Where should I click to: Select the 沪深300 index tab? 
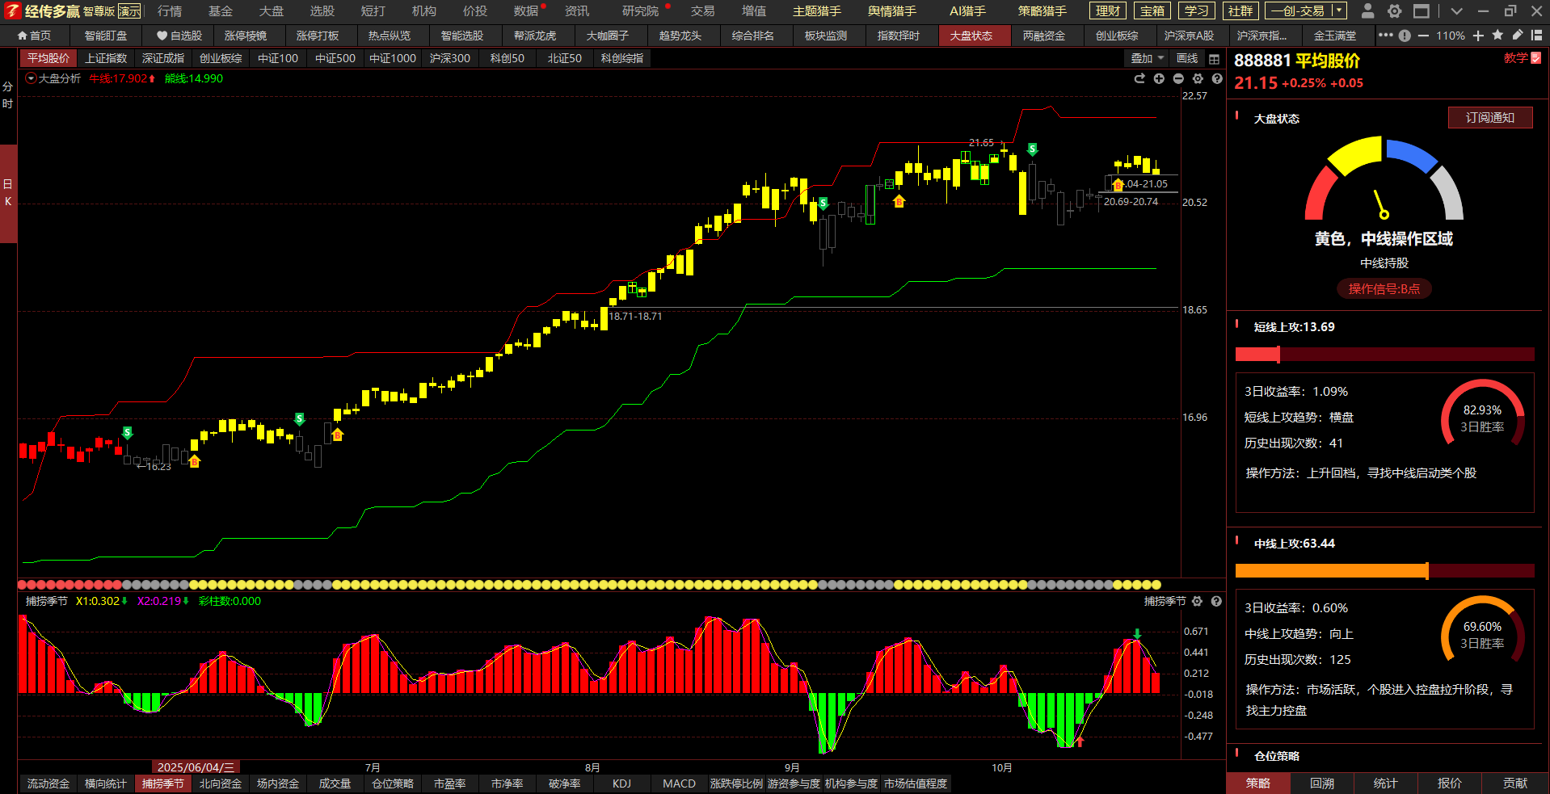pos(449,58)
